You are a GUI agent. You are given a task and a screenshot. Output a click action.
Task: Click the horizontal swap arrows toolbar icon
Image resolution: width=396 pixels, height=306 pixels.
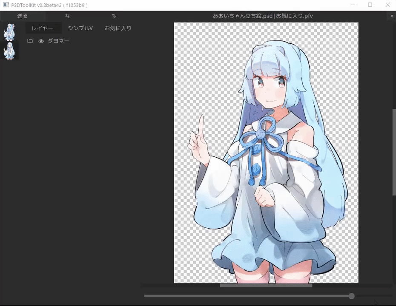tap(67, 16)
